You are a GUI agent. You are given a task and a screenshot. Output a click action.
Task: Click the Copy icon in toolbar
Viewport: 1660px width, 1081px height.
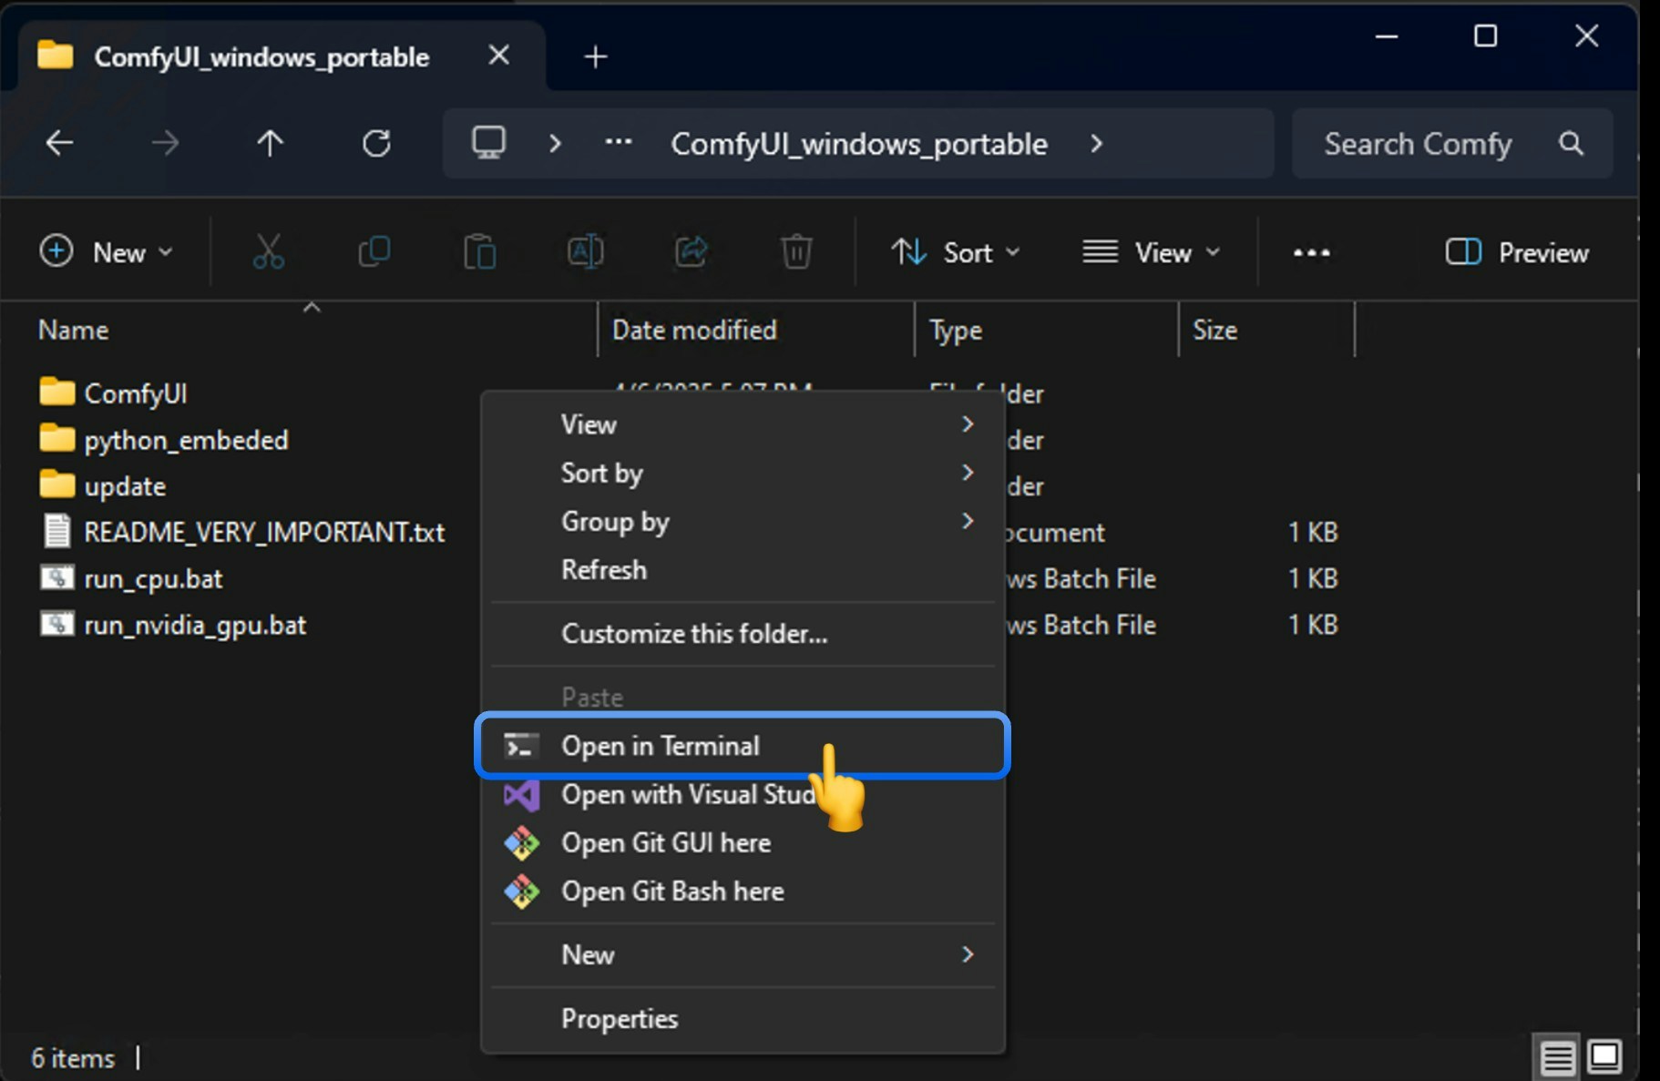tap(374, 251)
